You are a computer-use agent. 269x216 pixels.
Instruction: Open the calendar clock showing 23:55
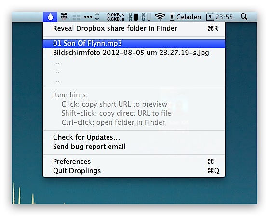point(220,17)
